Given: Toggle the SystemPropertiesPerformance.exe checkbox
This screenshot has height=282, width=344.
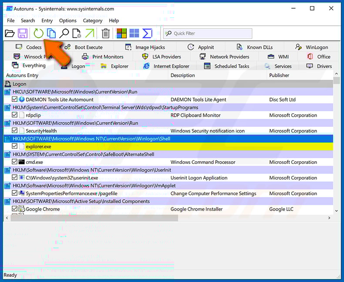Looking at the screenshot, I should (x=14, y=193).
